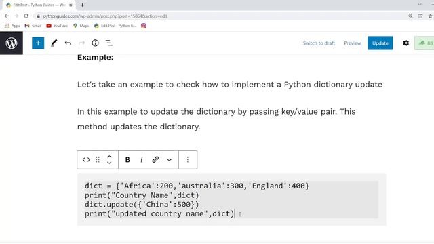Open a new browser tab
Screen dimensions: 434x244
coord(82,5)
